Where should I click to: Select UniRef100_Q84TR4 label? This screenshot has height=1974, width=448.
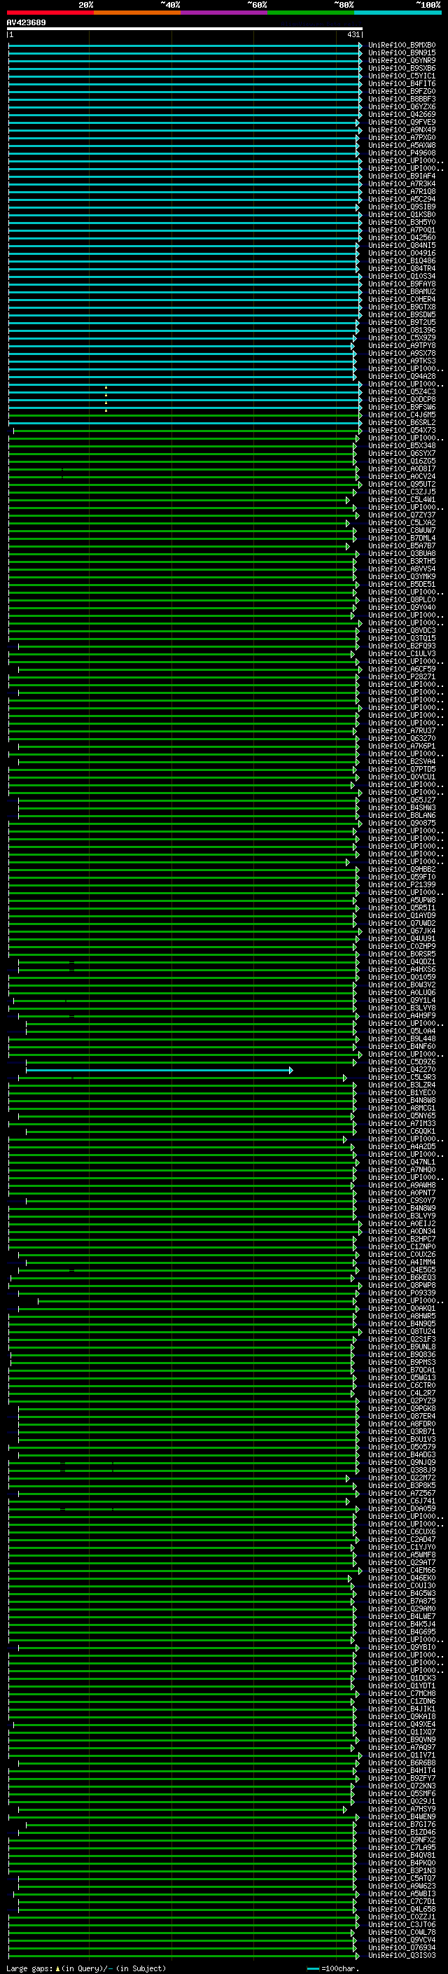402,268
